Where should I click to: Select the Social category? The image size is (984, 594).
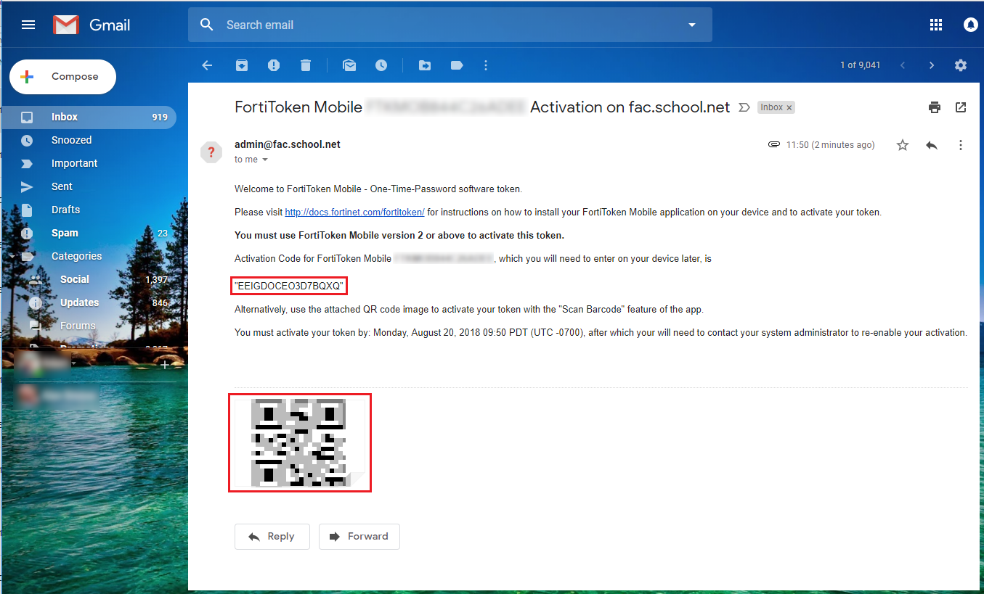click(89, 279)
